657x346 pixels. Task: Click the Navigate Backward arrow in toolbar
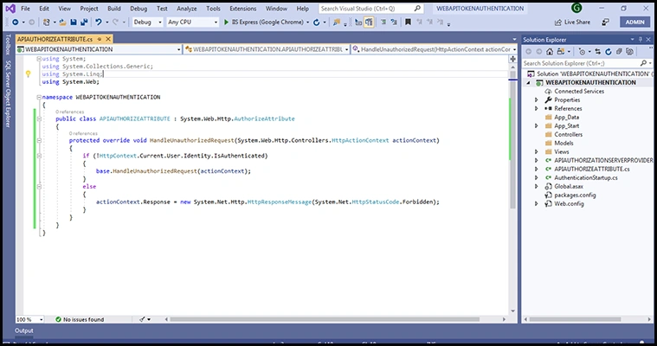(x=16, y=22)
